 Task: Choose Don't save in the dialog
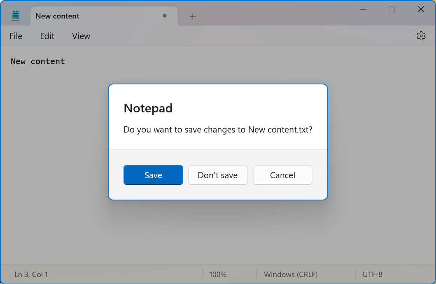click(218, 175)
